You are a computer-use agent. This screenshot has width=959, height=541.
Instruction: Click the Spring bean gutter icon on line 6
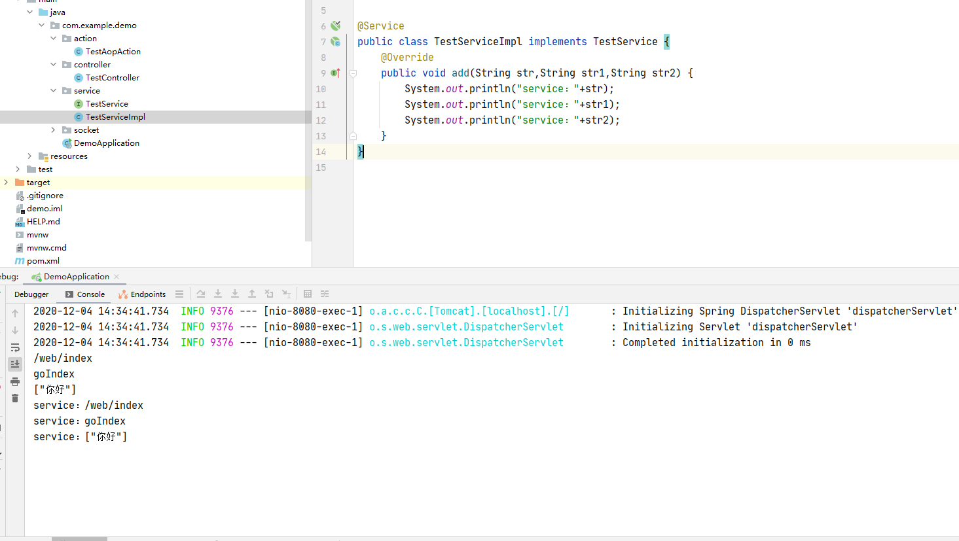pos(336,26)
